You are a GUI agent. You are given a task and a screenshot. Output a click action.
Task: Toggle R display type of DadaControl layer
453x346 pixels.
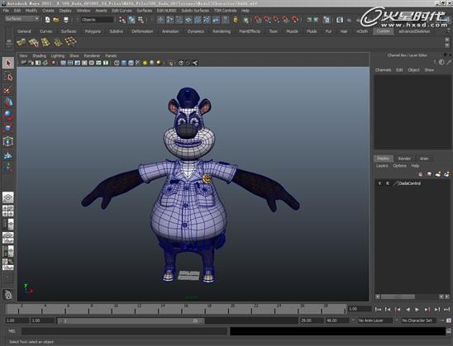[x=388, y=183]
